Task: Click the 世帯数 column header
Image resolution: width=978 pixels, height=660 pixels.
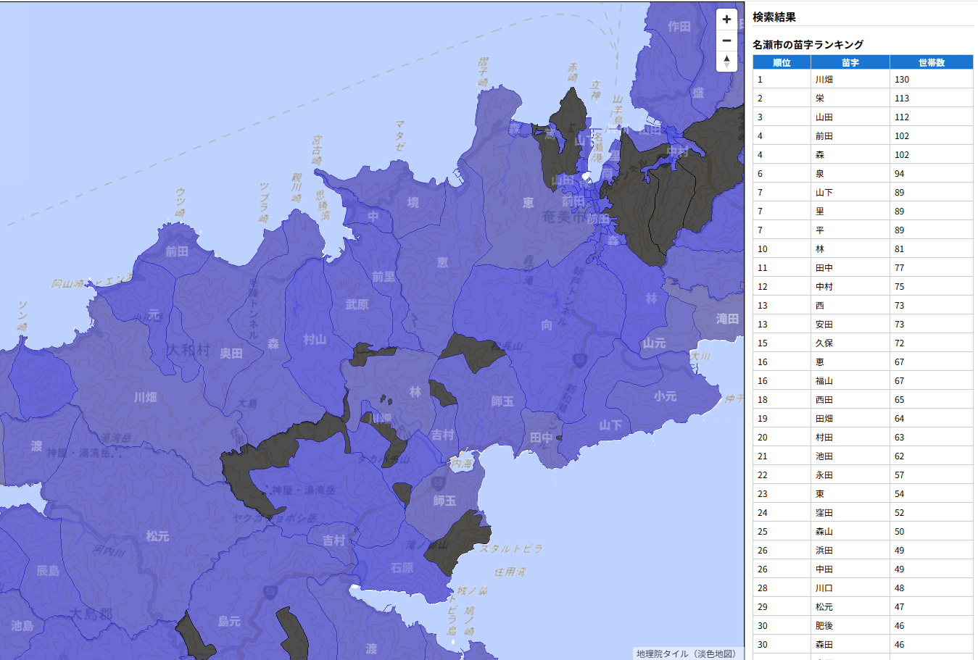Action: (931, 63)
